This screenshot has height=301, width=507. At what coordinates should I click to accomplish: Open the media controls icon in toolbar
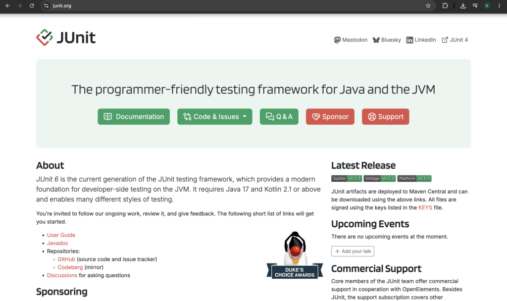click(475, 5)
